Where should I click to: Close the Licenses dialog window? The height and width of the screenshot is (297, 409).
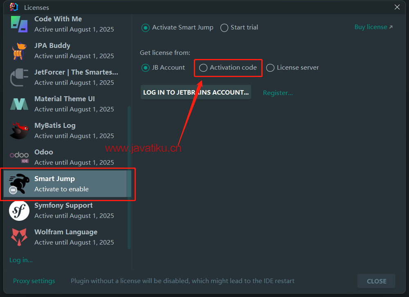pos(397,7)
